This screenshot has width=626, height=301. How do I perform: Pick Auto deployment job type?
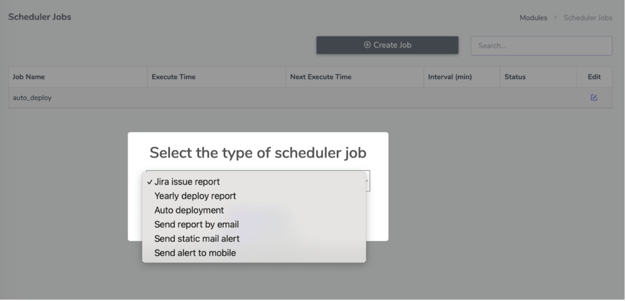tap(189, 210)
